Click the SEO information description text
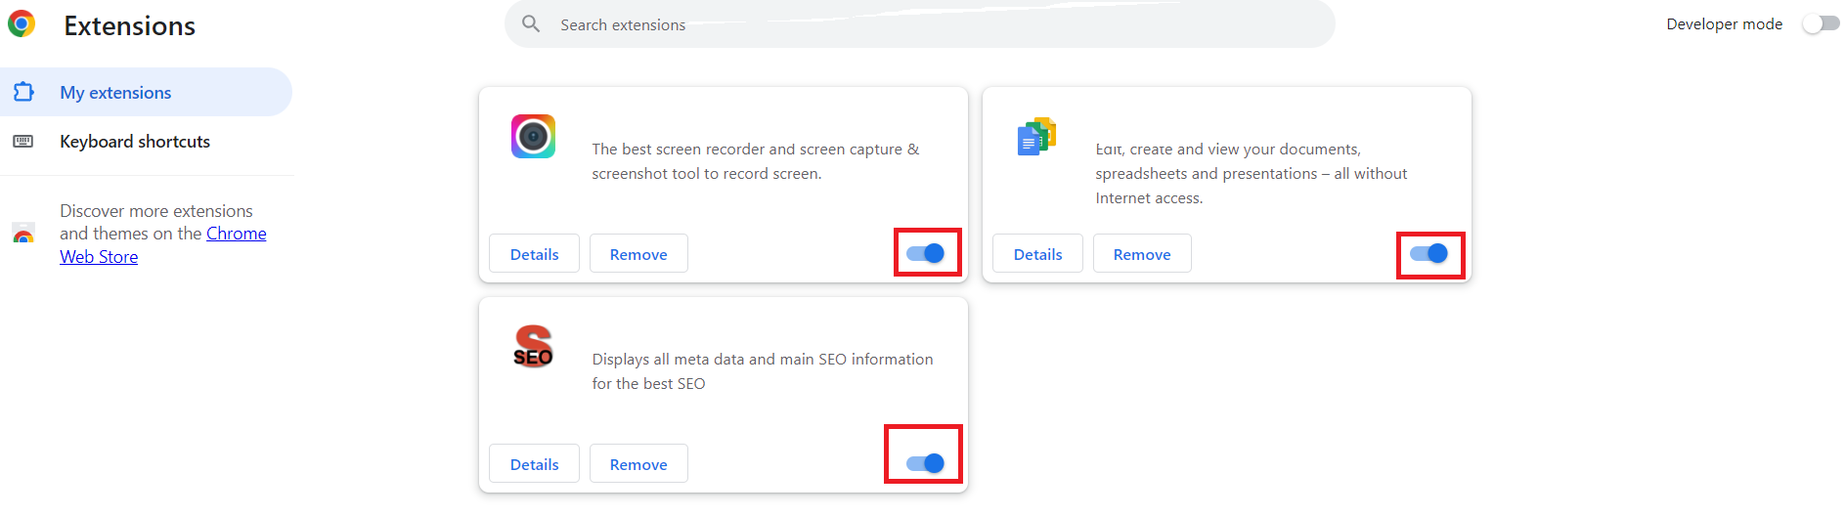The width and height of the screenshot is (1846, 515). (763, 371)
